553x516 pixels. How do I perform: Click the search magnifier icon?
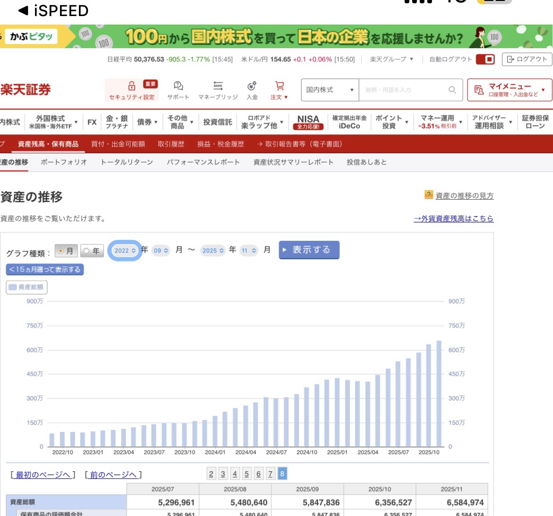(x=452, y=90)
